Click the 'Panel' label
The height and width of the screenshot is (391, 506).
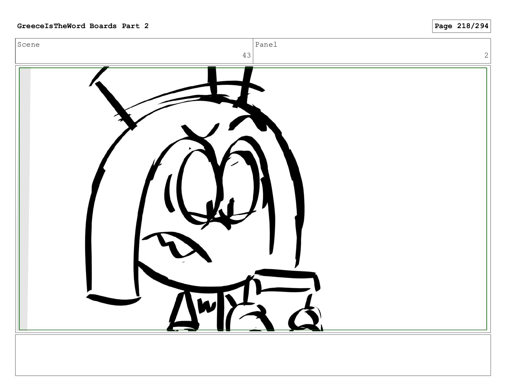click(x=266, y=45)
